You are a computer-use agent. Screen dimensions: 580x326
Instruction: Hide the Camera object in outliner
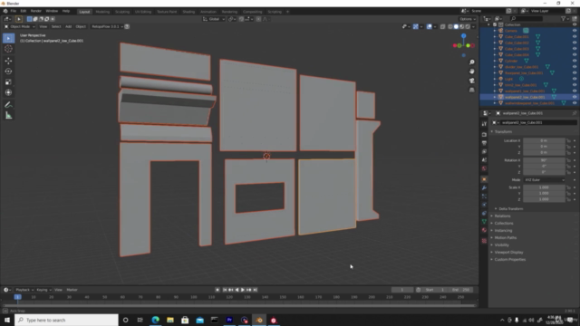coord(575,31)
